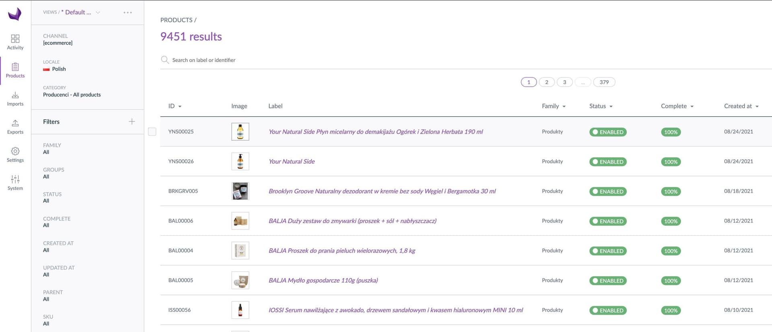Image resolution: width=772 pixels, height=332 pixels.
Task: Open the views three-dot options menu
Action: pyautogui.click(x=127, y=12)
